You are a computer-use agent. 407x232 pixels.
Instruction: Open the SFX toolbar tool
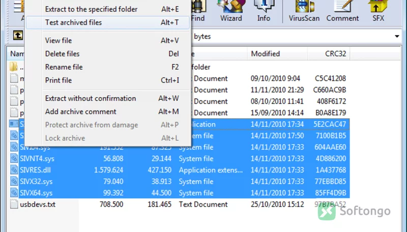[378, 11]
